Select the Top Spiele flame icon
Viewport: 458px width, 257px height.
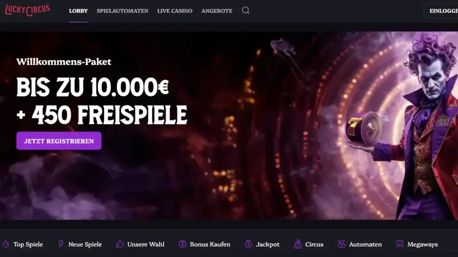tap(5, 244)
